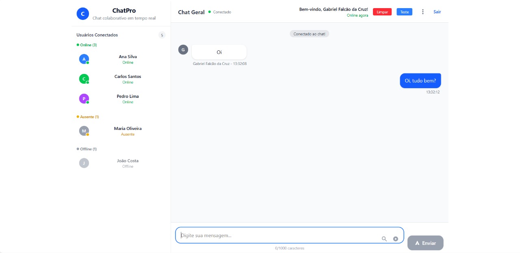The width and height of the screenshot is (520, 253).
Task: Click Carlos Santos's green avatar
Action: (84, 79)
